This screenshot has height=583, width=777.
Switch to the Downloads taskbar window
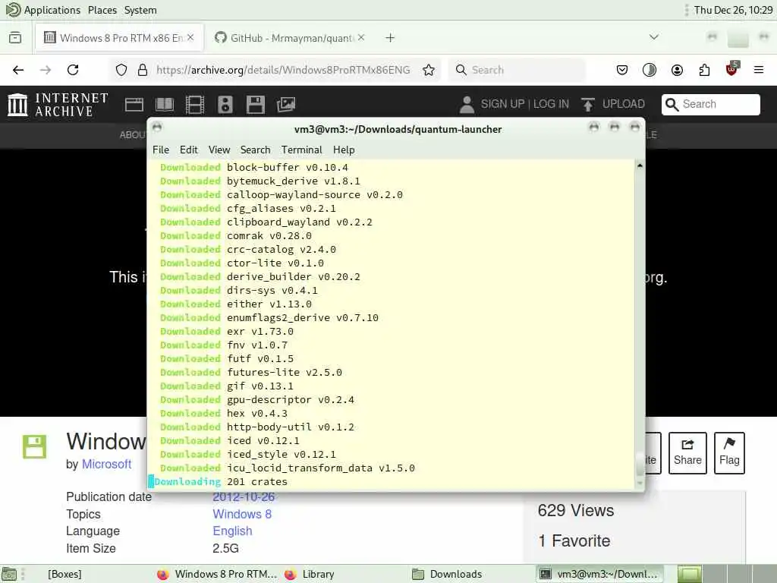click(x=448, y=574)
